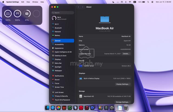Click the Search field in the sidebar

(62, 13)
